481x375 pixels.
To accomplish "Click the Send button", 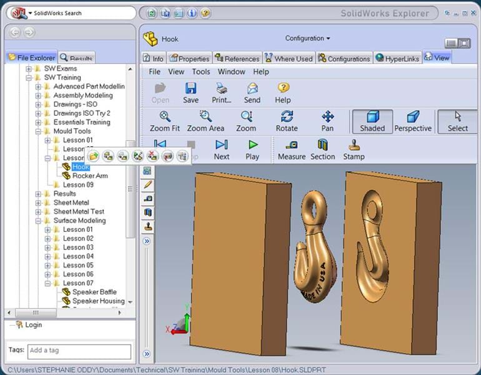I will click(252, 92).
